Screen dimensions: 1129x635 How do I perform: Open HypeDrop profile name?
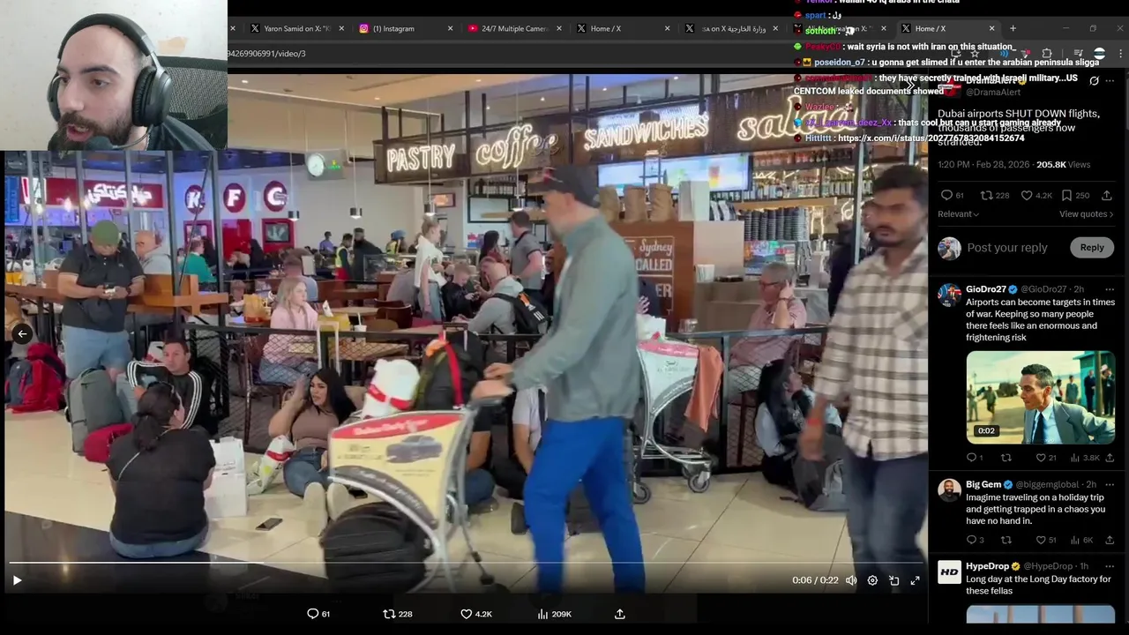pyautogui.click(x=987, y=566)
